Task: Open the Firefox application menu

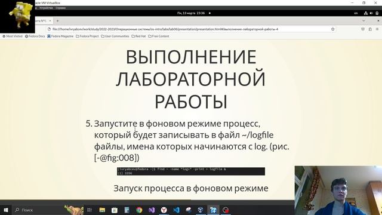Action: coord(377,29)
